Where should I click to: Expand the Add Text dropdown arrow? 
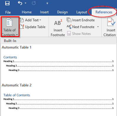point(40,20)
